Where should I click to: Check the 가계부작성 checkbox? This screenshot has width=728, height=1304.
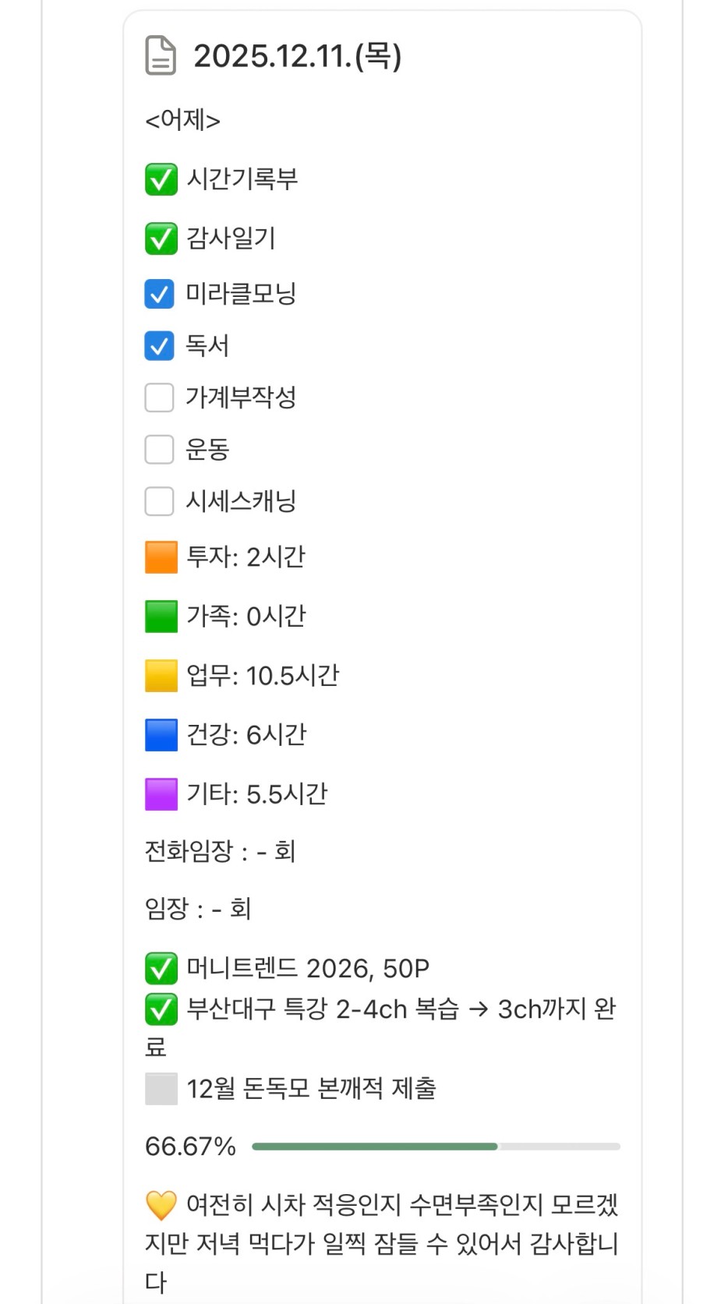pyautogui.click(x=159, y=398)
